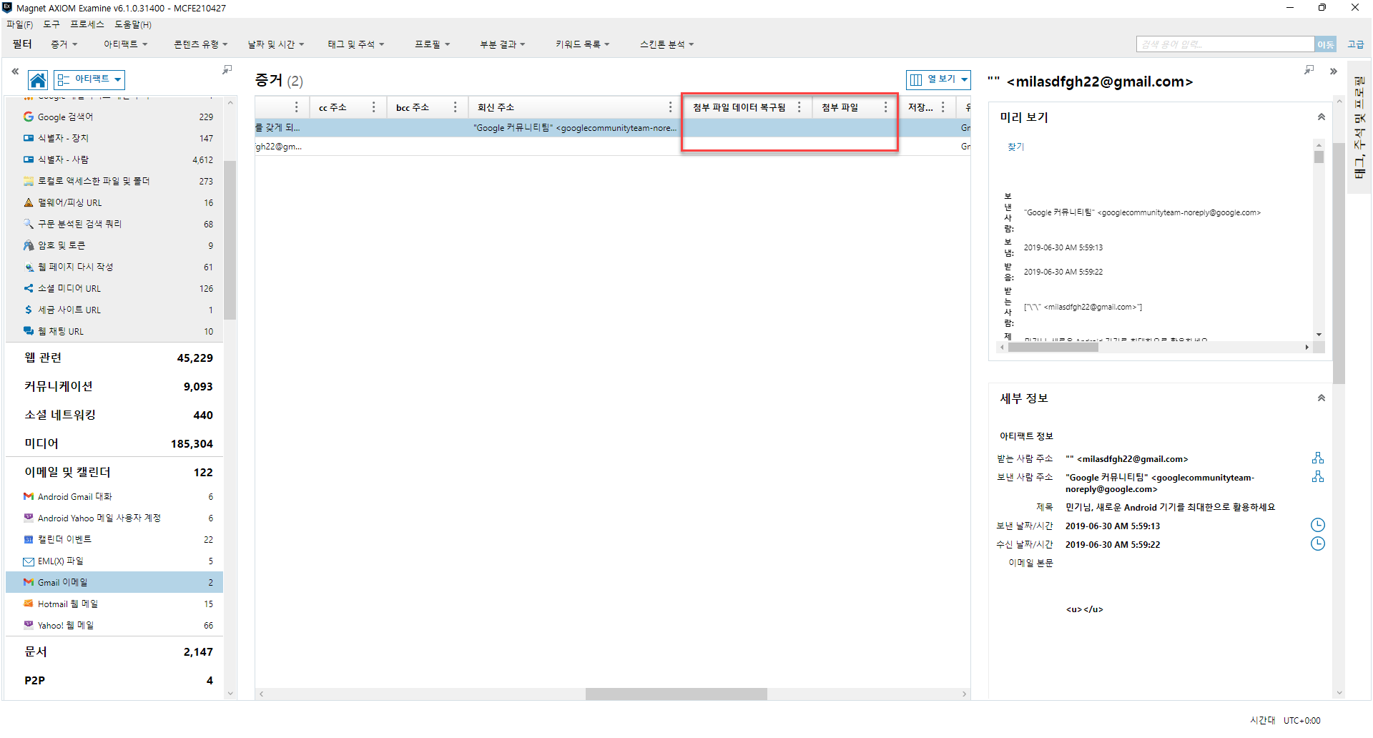
Task: Open the 도구 menu
Action: click(x=51, y=24)
